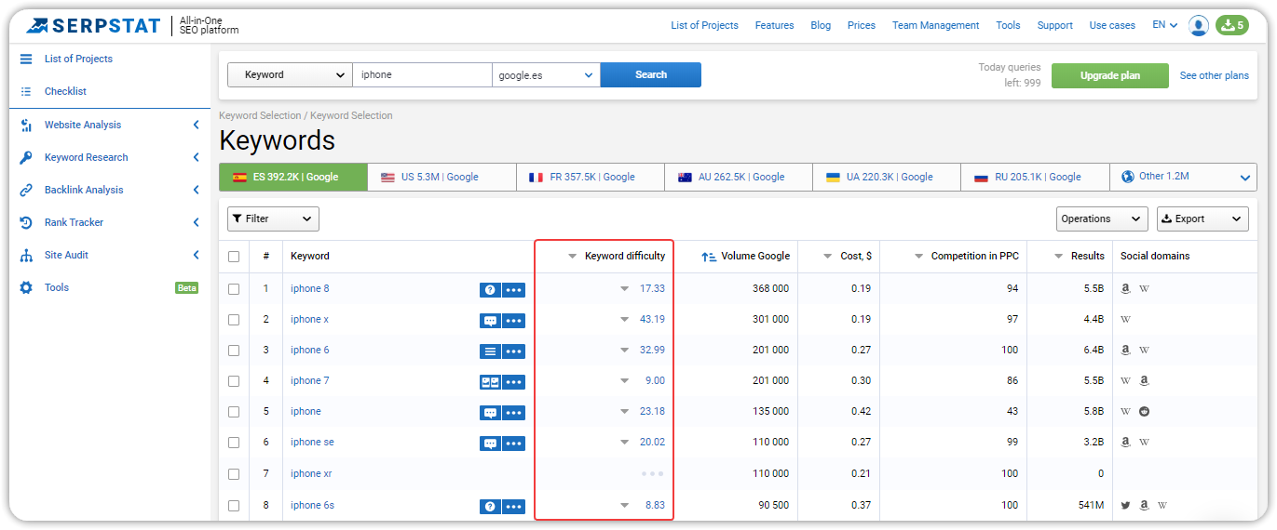Check the box for iphone 7 row
Screen dimensions: 1277x530
pyautogui.click(x=234, y=381)
